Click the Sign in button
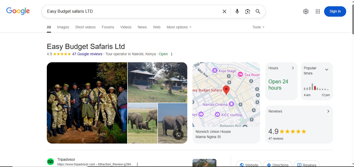Screen dimensions: 354x167 pos(335,11)
